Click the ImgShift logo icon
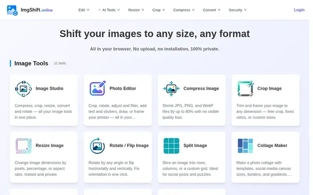This screenshot has width=313, height=195. point(12,10)
